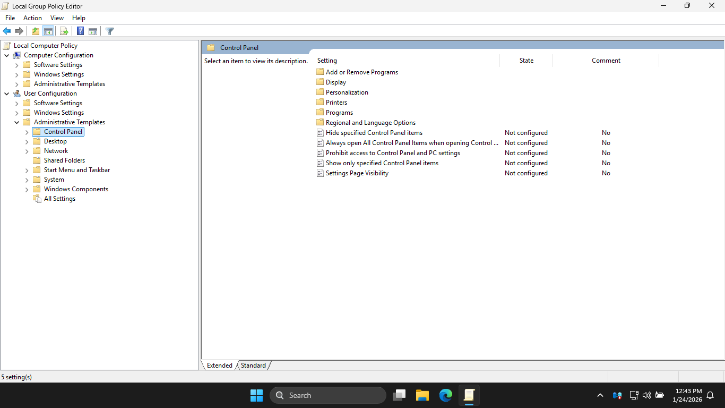Click the Back arrow toolbar icon
The height and width of the screenshot is (408, 725).
[7, 31]
